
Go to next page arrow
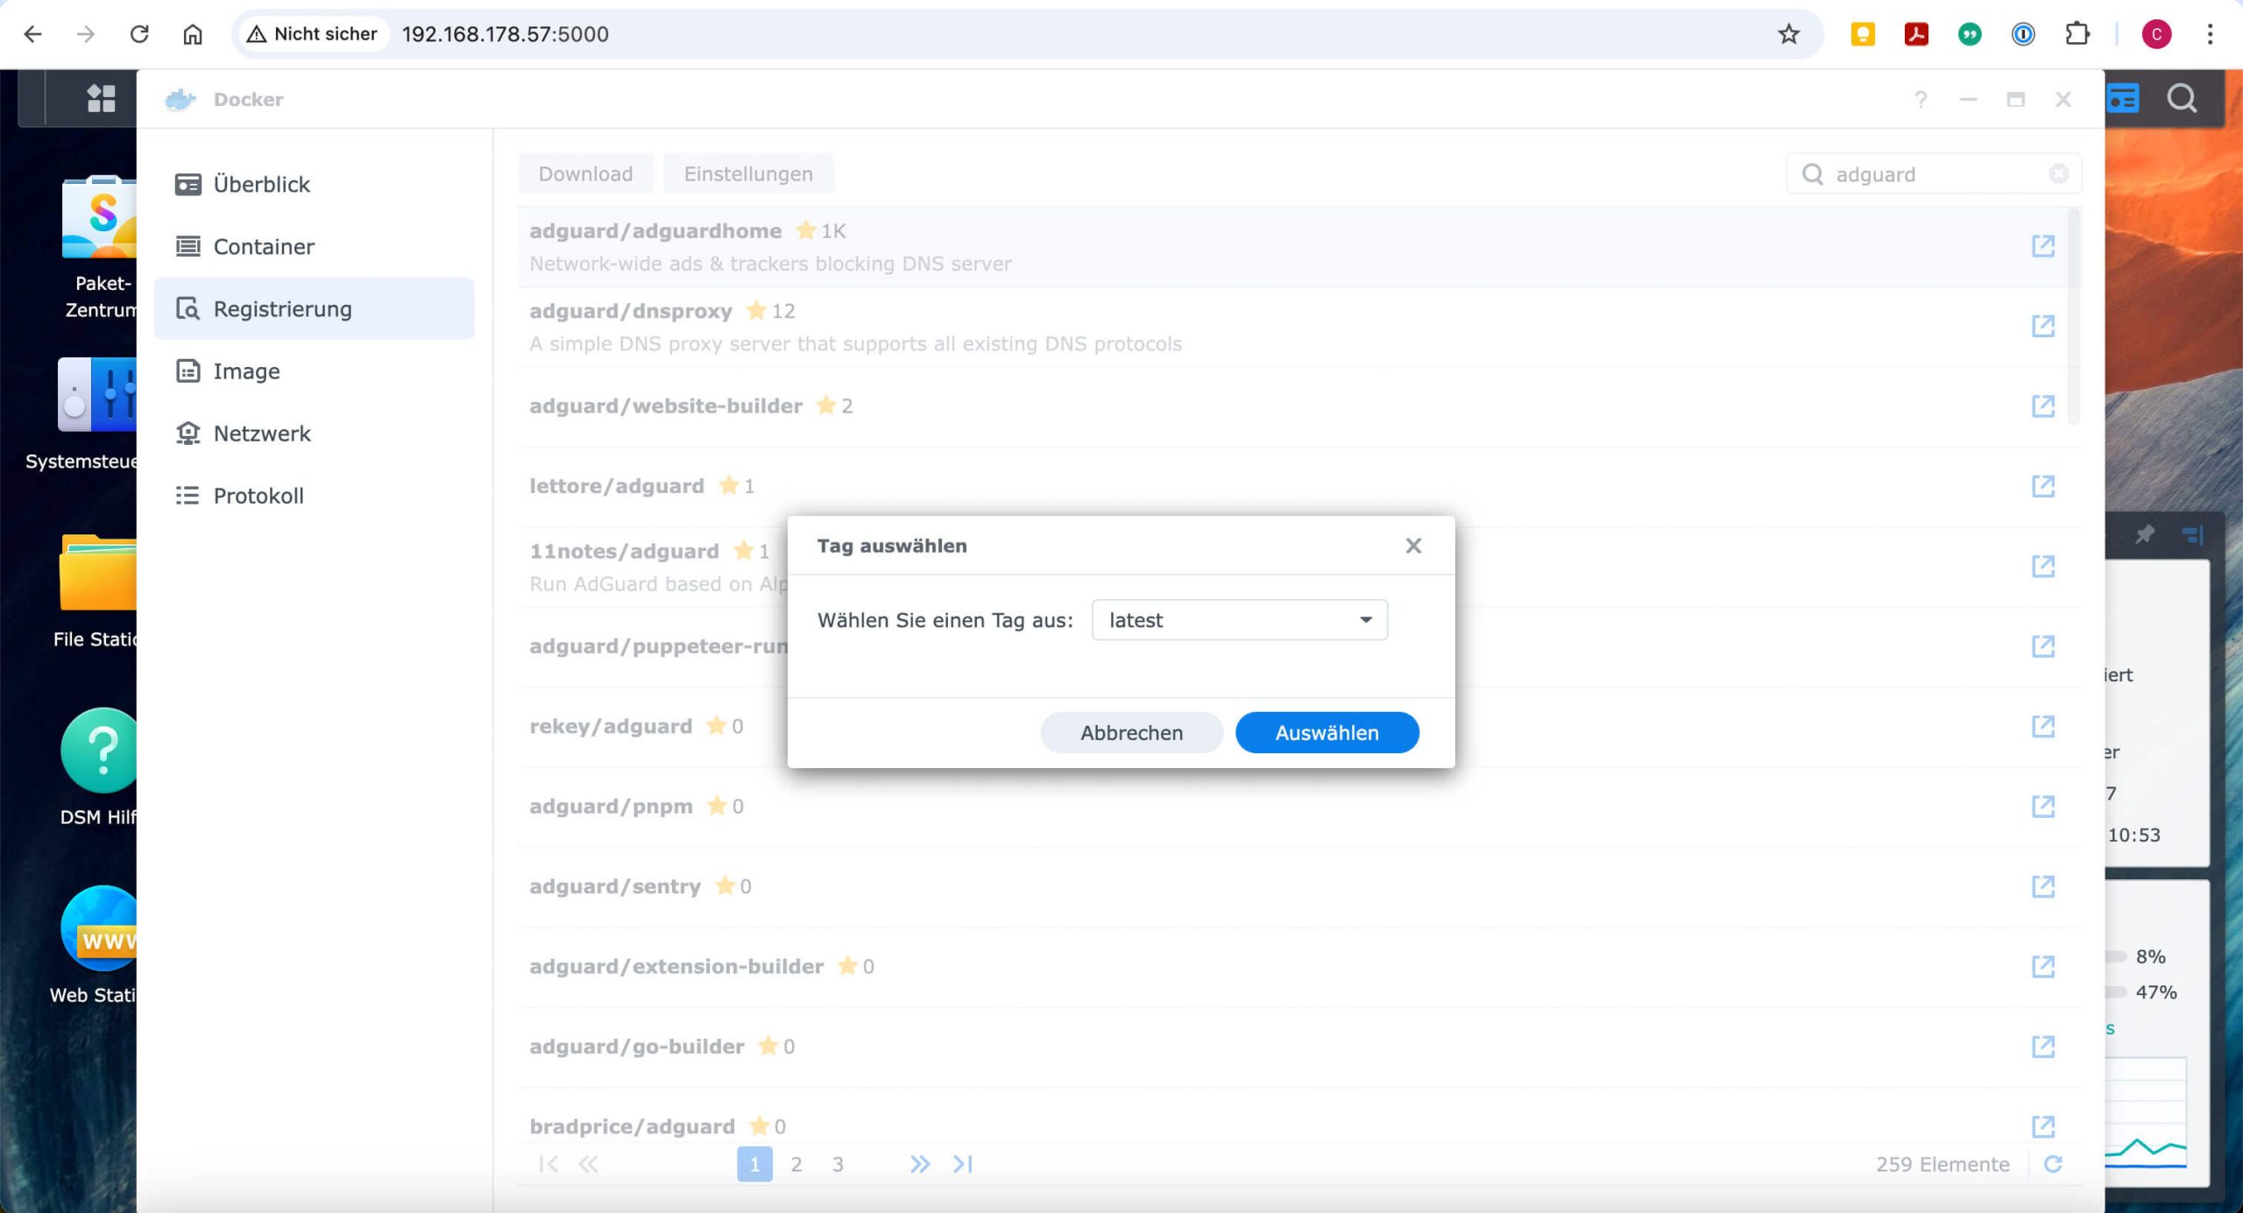[x=919, y=1164]
